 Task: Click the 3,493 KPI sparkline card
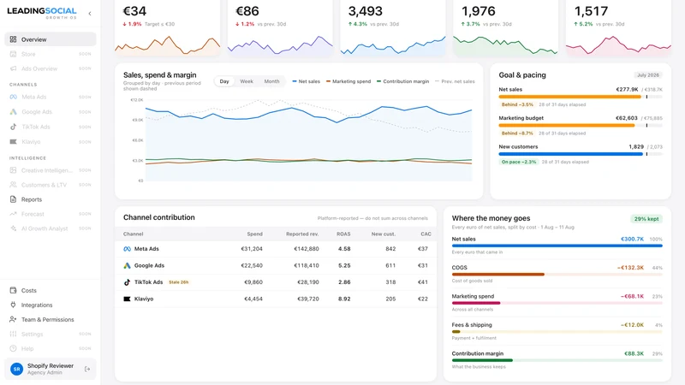click(x=393, y=28)
